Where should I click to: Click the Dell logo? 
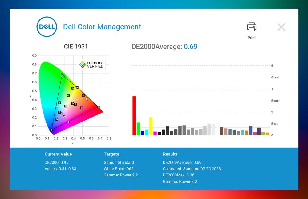click(47, 27)
